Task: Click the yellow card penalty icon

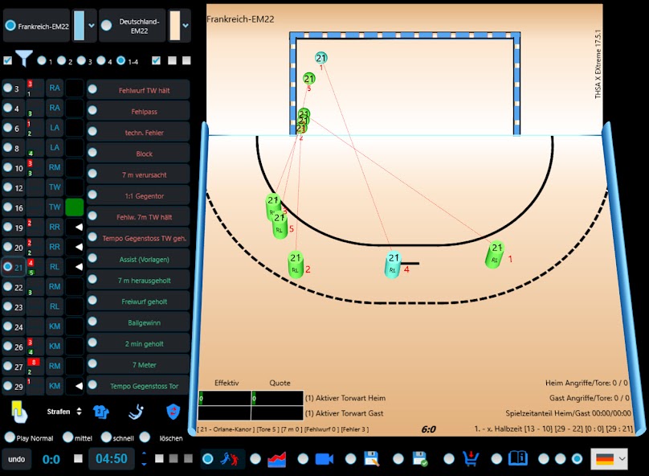Action: [17, 410]
